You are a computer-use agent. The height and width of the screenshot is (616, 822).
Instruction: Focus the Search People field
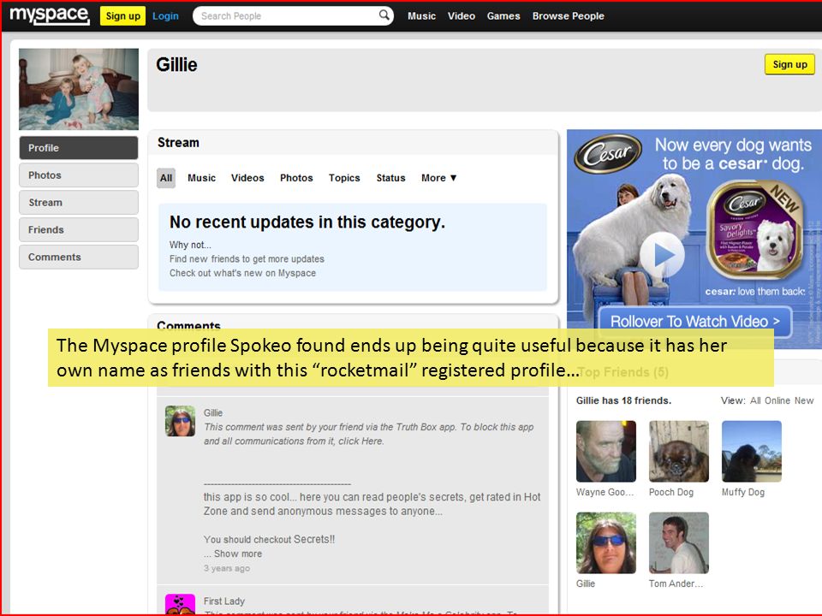(x=293, y=15)
